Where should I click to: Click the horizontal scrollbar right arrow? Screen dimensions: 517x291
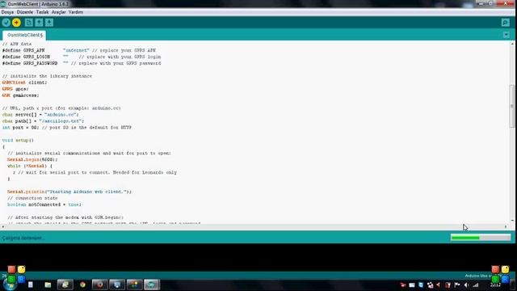[x=506, y=226]
